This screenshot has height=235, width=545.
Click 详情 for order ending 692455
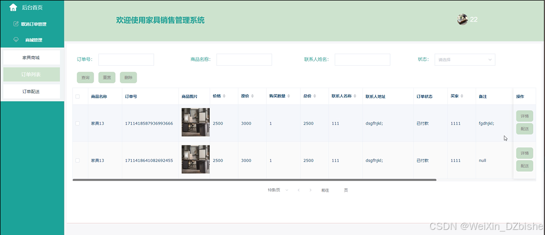pos(524,153)
